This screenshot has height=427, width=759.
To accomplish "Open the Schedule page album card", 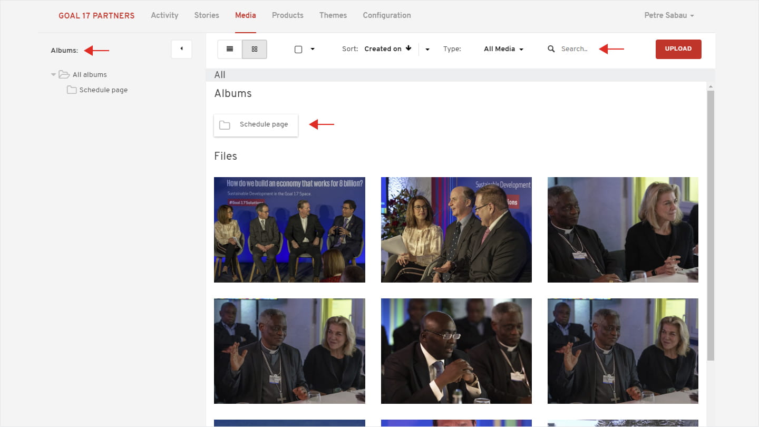I will [x=256, y=125].
